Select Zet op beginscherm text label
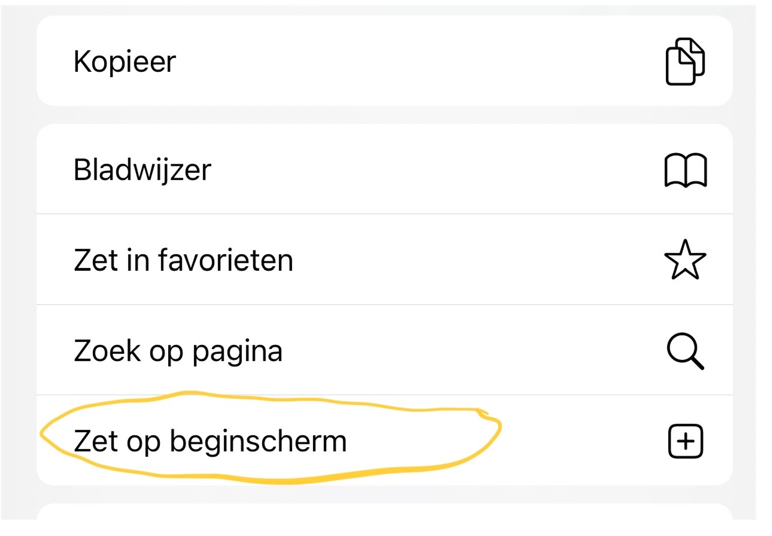The width and height of the screenshot is (772, 536). pos(210,441)
